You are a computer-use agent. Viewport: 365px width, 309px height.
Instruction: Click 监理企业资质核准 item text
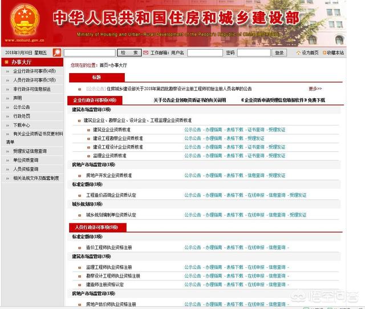109,155
